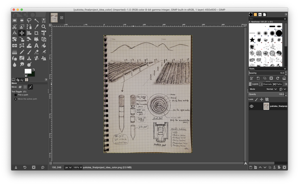
Task: Choose the Bucket Fill tool
Action: pyautogui.click(x=43, y=46)
